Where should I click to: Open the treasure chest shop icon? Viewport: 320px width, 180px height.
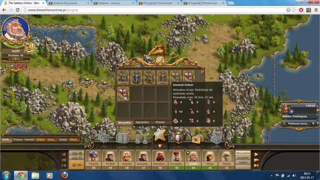[217, 137]
